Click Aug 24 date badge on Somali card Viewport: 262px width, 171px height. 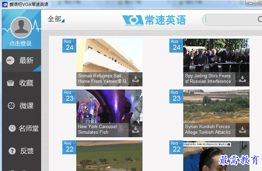[x=69, y=46]
